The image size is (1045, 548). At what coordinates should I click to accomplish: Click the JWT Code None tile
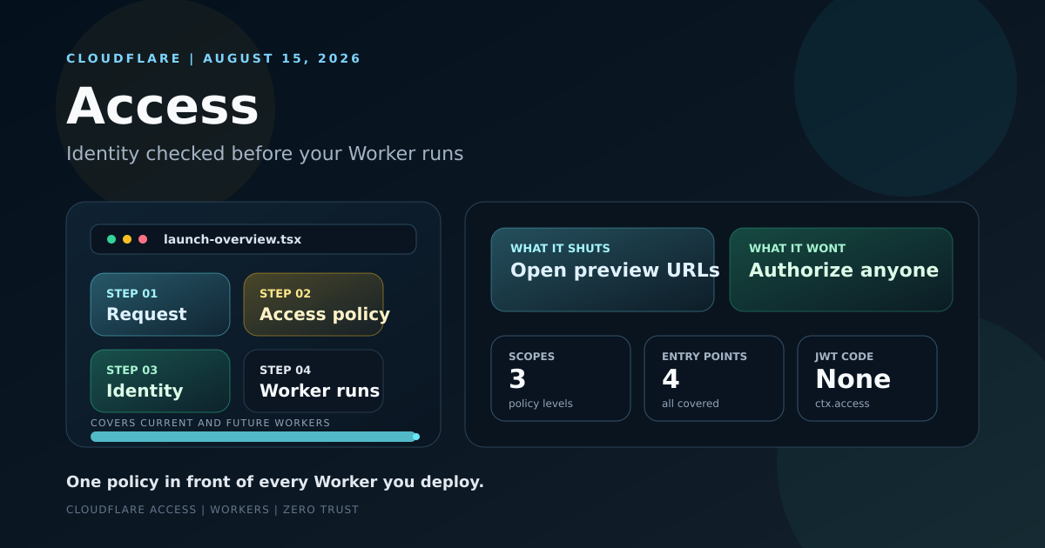pyautogui.click(x=867, y=378)
